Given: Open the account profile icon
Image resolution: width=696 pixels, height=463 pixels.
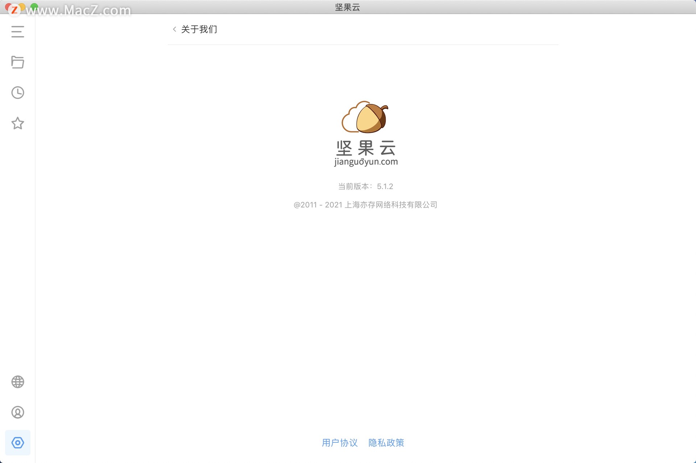Looking at the screenshot, I should (x=17, y=412).
